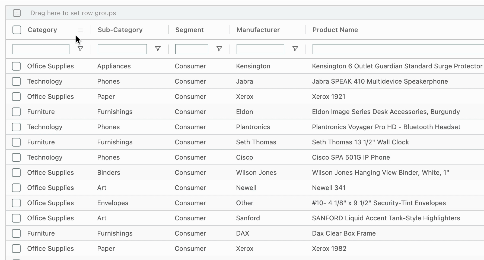This screenshot has width=484, height=260.
Task: Select the Cisco SPA 501G IP Phone cell
Action: [x=351, y=157]
